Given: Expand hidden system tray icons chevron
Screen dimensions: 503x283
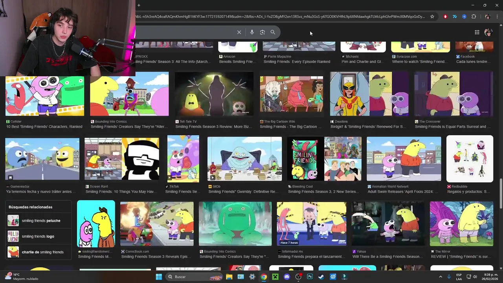Looking at the screenshot, I should [440, 277].
